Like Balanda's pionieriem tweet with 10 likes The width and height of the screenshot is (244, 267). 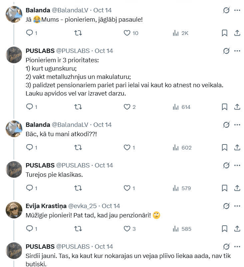click(x=127, y=33)
